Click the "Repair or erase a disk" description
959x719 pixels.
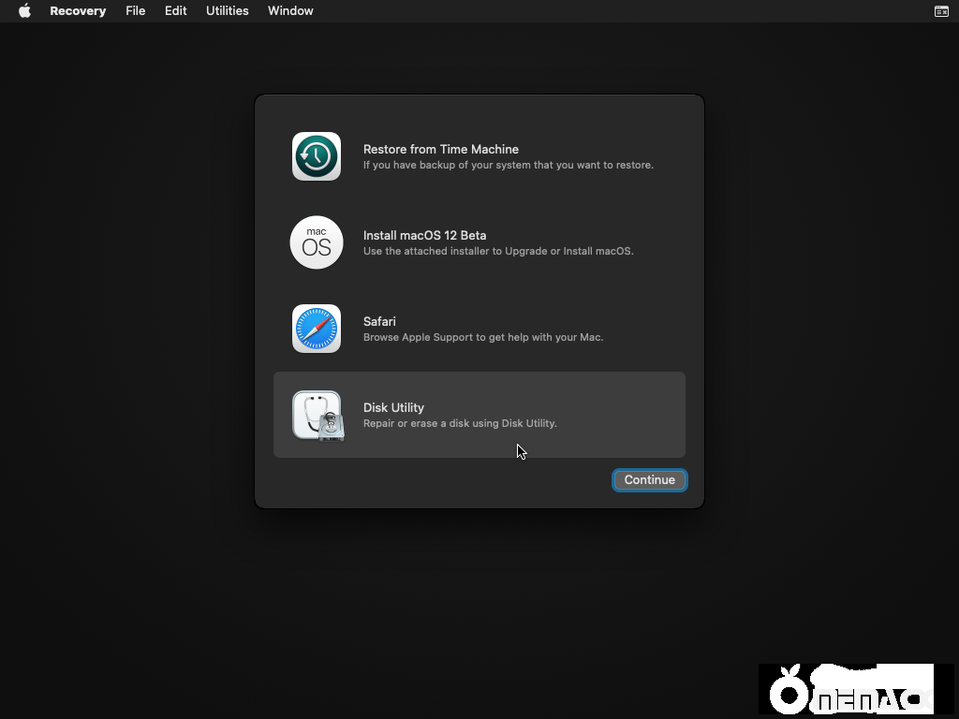click(460, 424)
